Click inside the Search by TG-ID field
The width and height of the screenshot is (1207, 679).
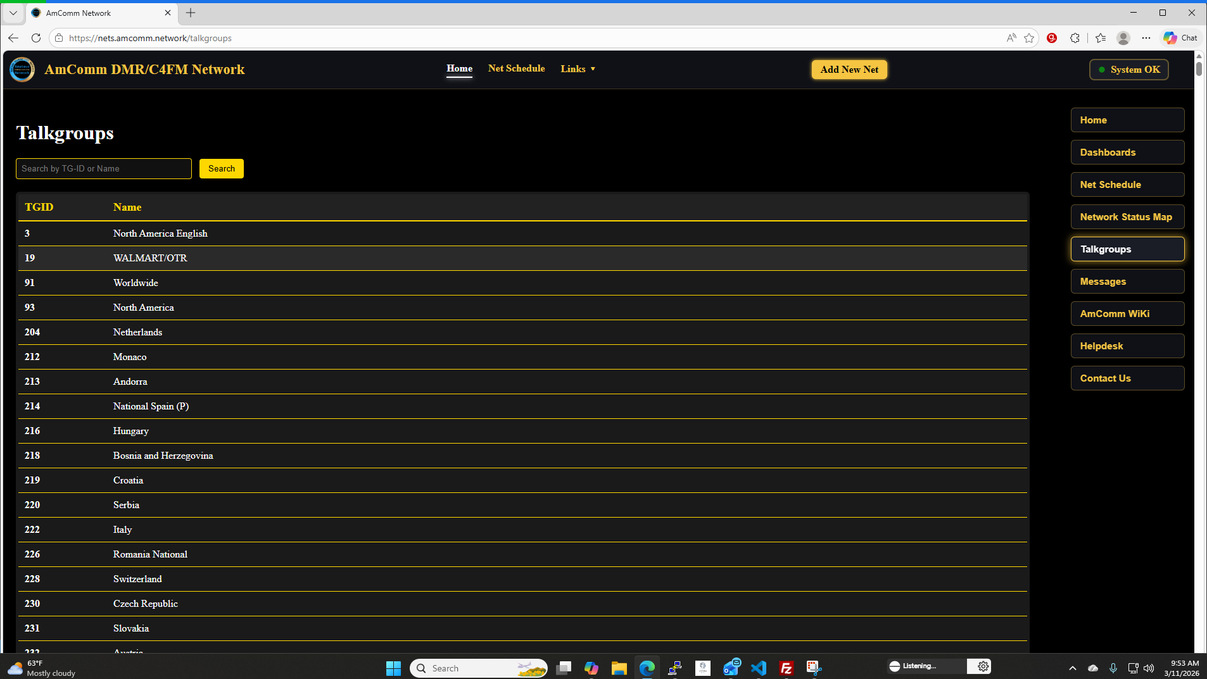click(103, 168)
